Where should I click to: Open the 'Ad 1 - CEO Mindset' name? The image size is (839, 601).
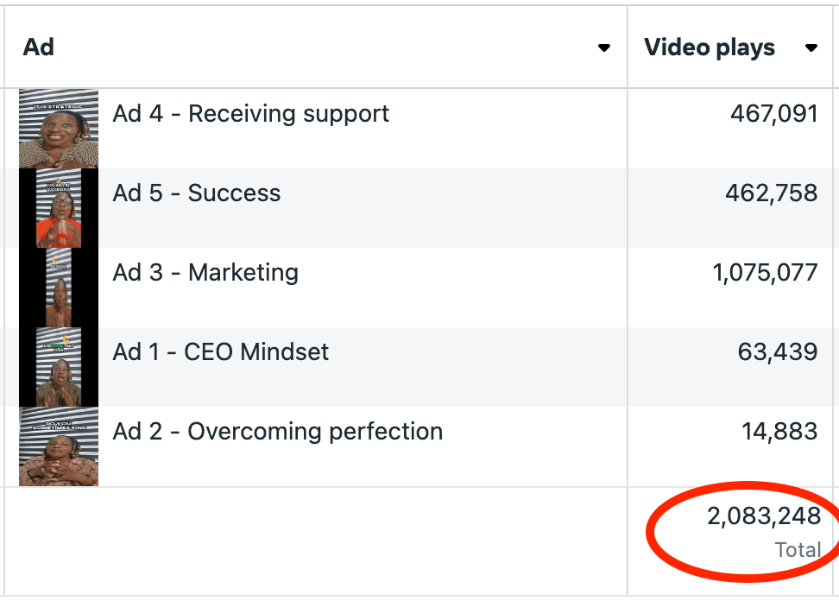click(221, 352)
